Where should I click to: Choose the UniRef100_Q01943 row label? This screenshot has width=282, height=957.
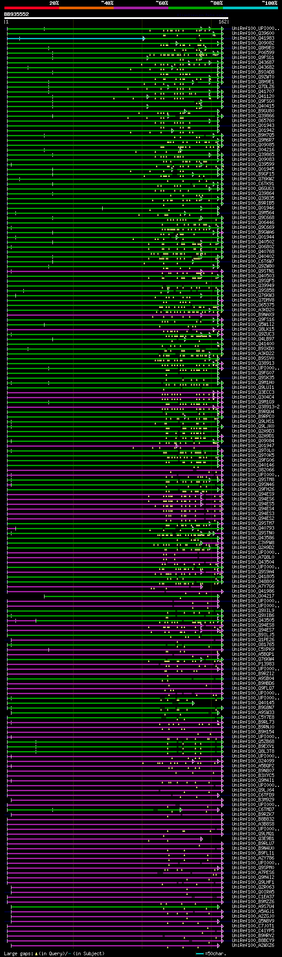coord(253,126)
